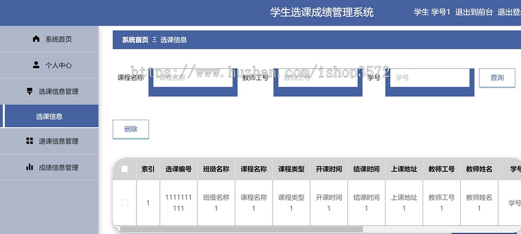The height and width of the screenshot is (234, 521).
Task: Click the person icon beside 个人中心
Action: [36, 65]
